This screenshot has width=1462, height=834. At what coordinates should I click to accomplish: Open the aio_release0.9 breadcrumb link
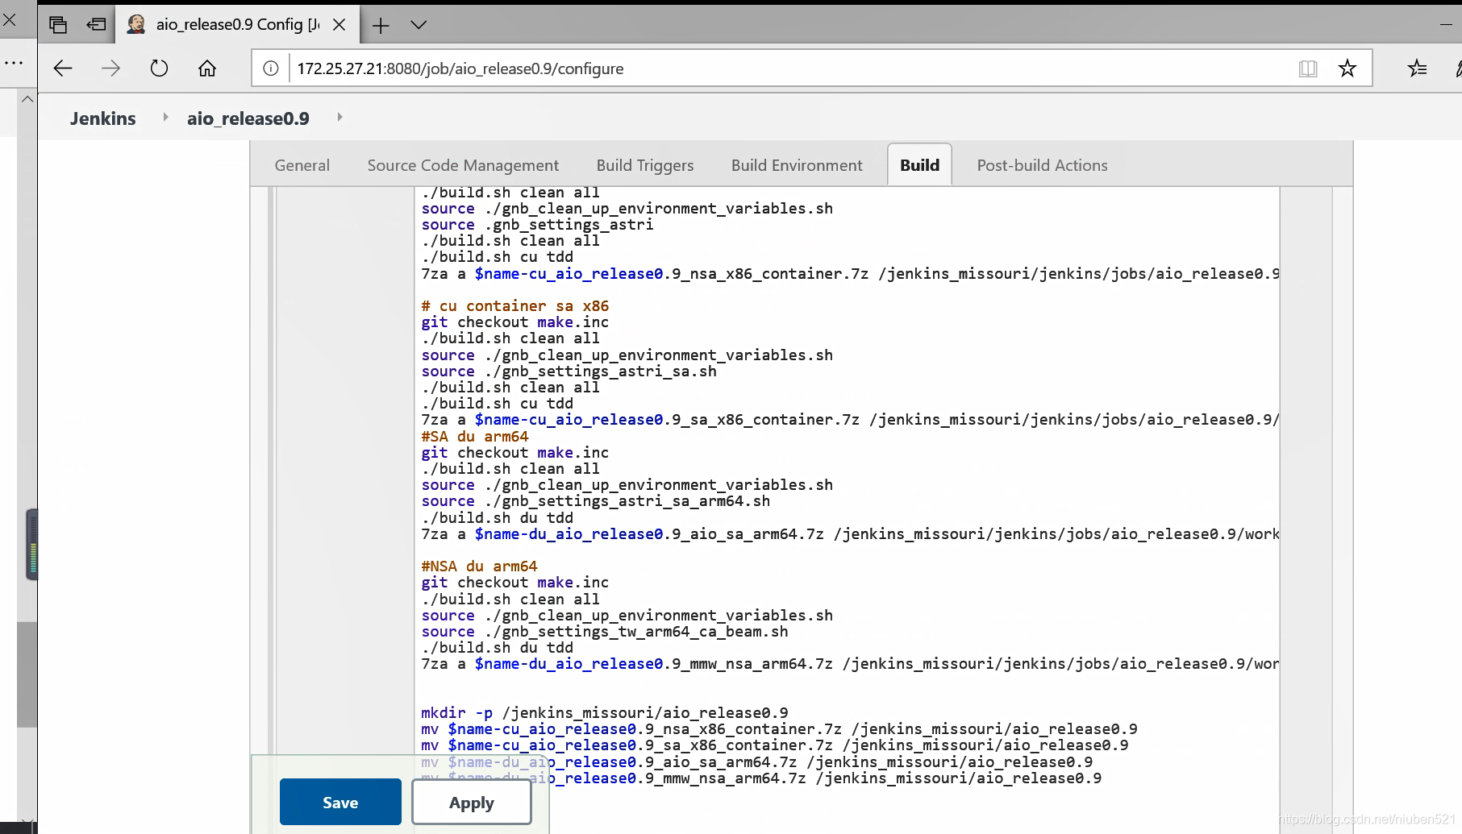248,118
